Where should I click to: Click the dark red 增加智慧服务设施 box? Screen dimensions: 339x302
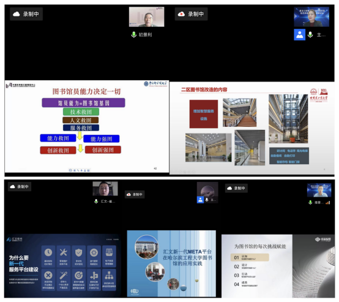pyautogui.click(x=204, y=114)
